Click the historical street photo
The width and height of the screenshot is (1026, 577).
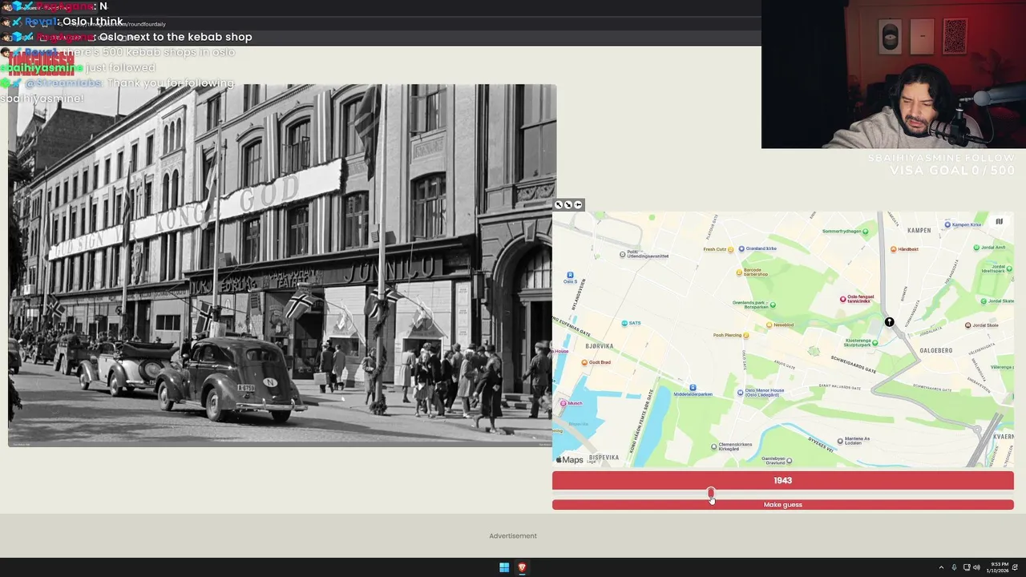click(x=281, y=264)
